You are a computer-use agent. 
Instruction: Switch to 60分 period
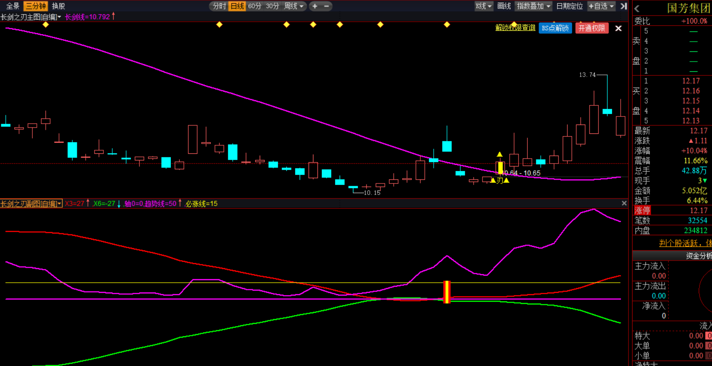[x=255, y=6]
